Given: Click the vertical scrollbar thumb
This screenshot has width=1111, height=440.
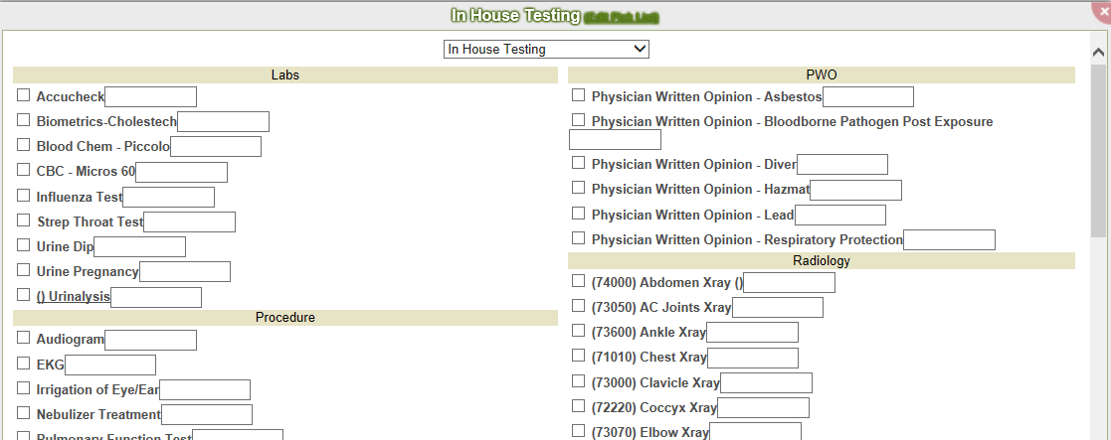Looking at the screenshot, I should coord(1098,150).
